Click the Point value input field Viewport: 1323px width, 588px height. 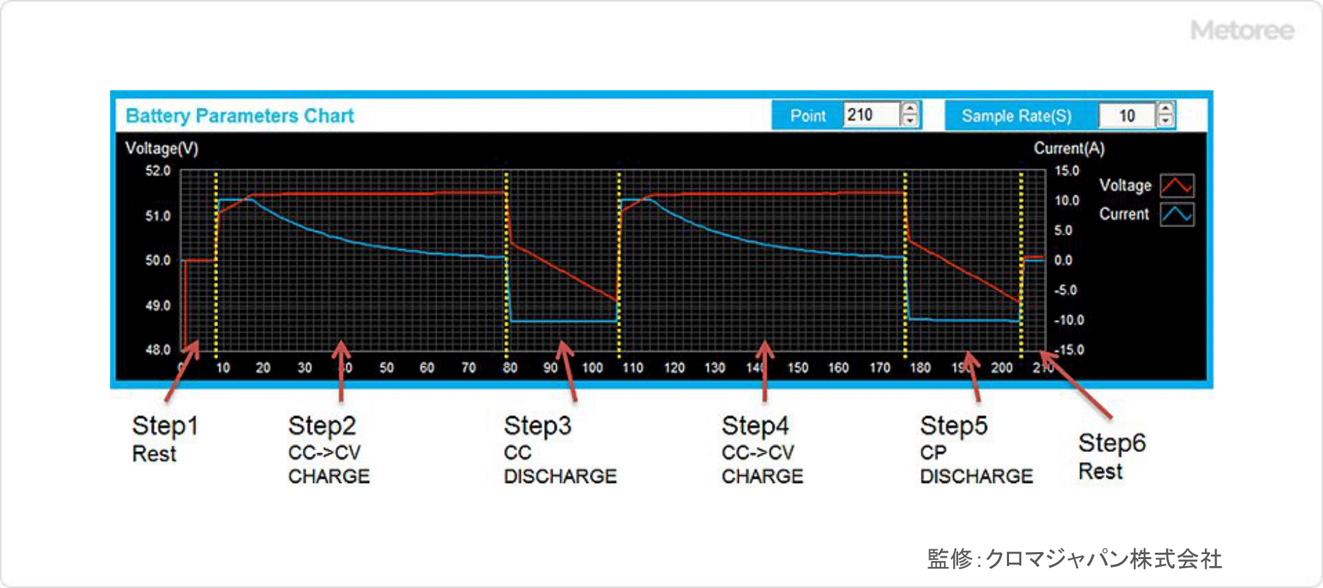(x=872, y=115)
